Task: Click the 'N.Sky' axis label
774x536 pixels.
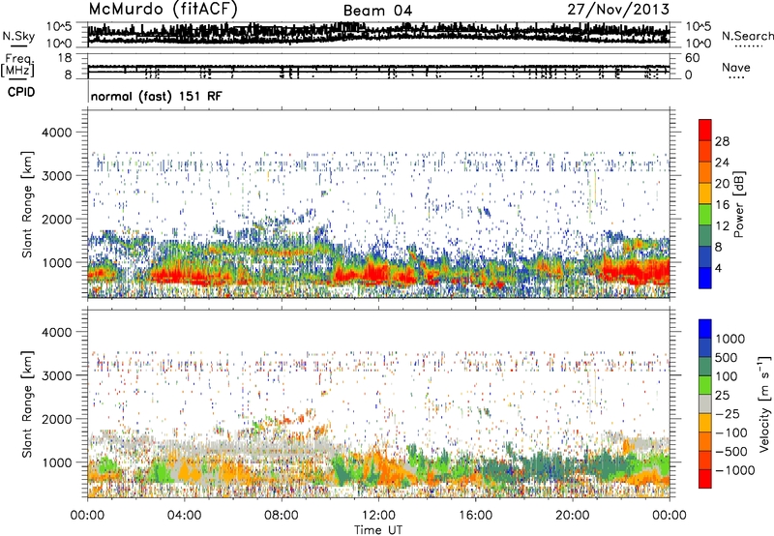Action: tap(18, 36)
